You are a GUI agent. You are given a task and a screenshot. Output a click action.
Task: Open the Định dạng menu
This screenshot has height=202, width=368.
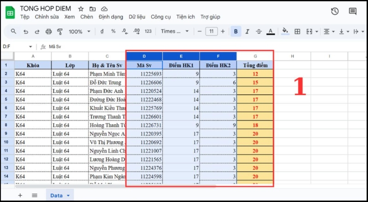[111, 17]
